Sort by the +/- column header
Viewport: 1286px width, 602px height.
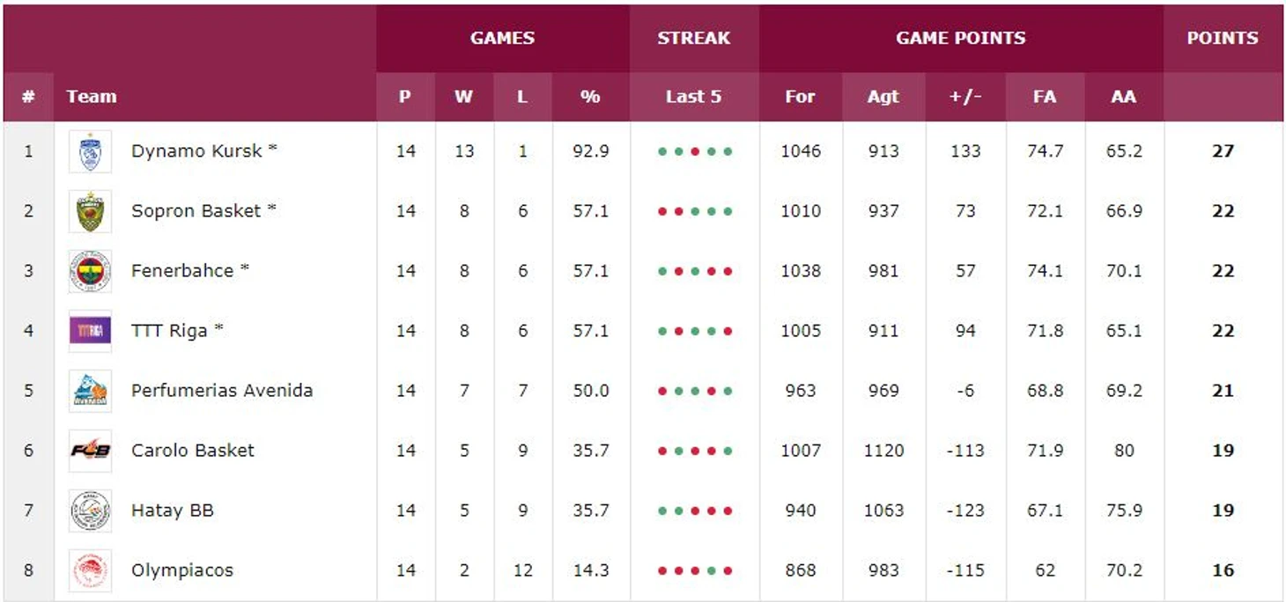965,97
